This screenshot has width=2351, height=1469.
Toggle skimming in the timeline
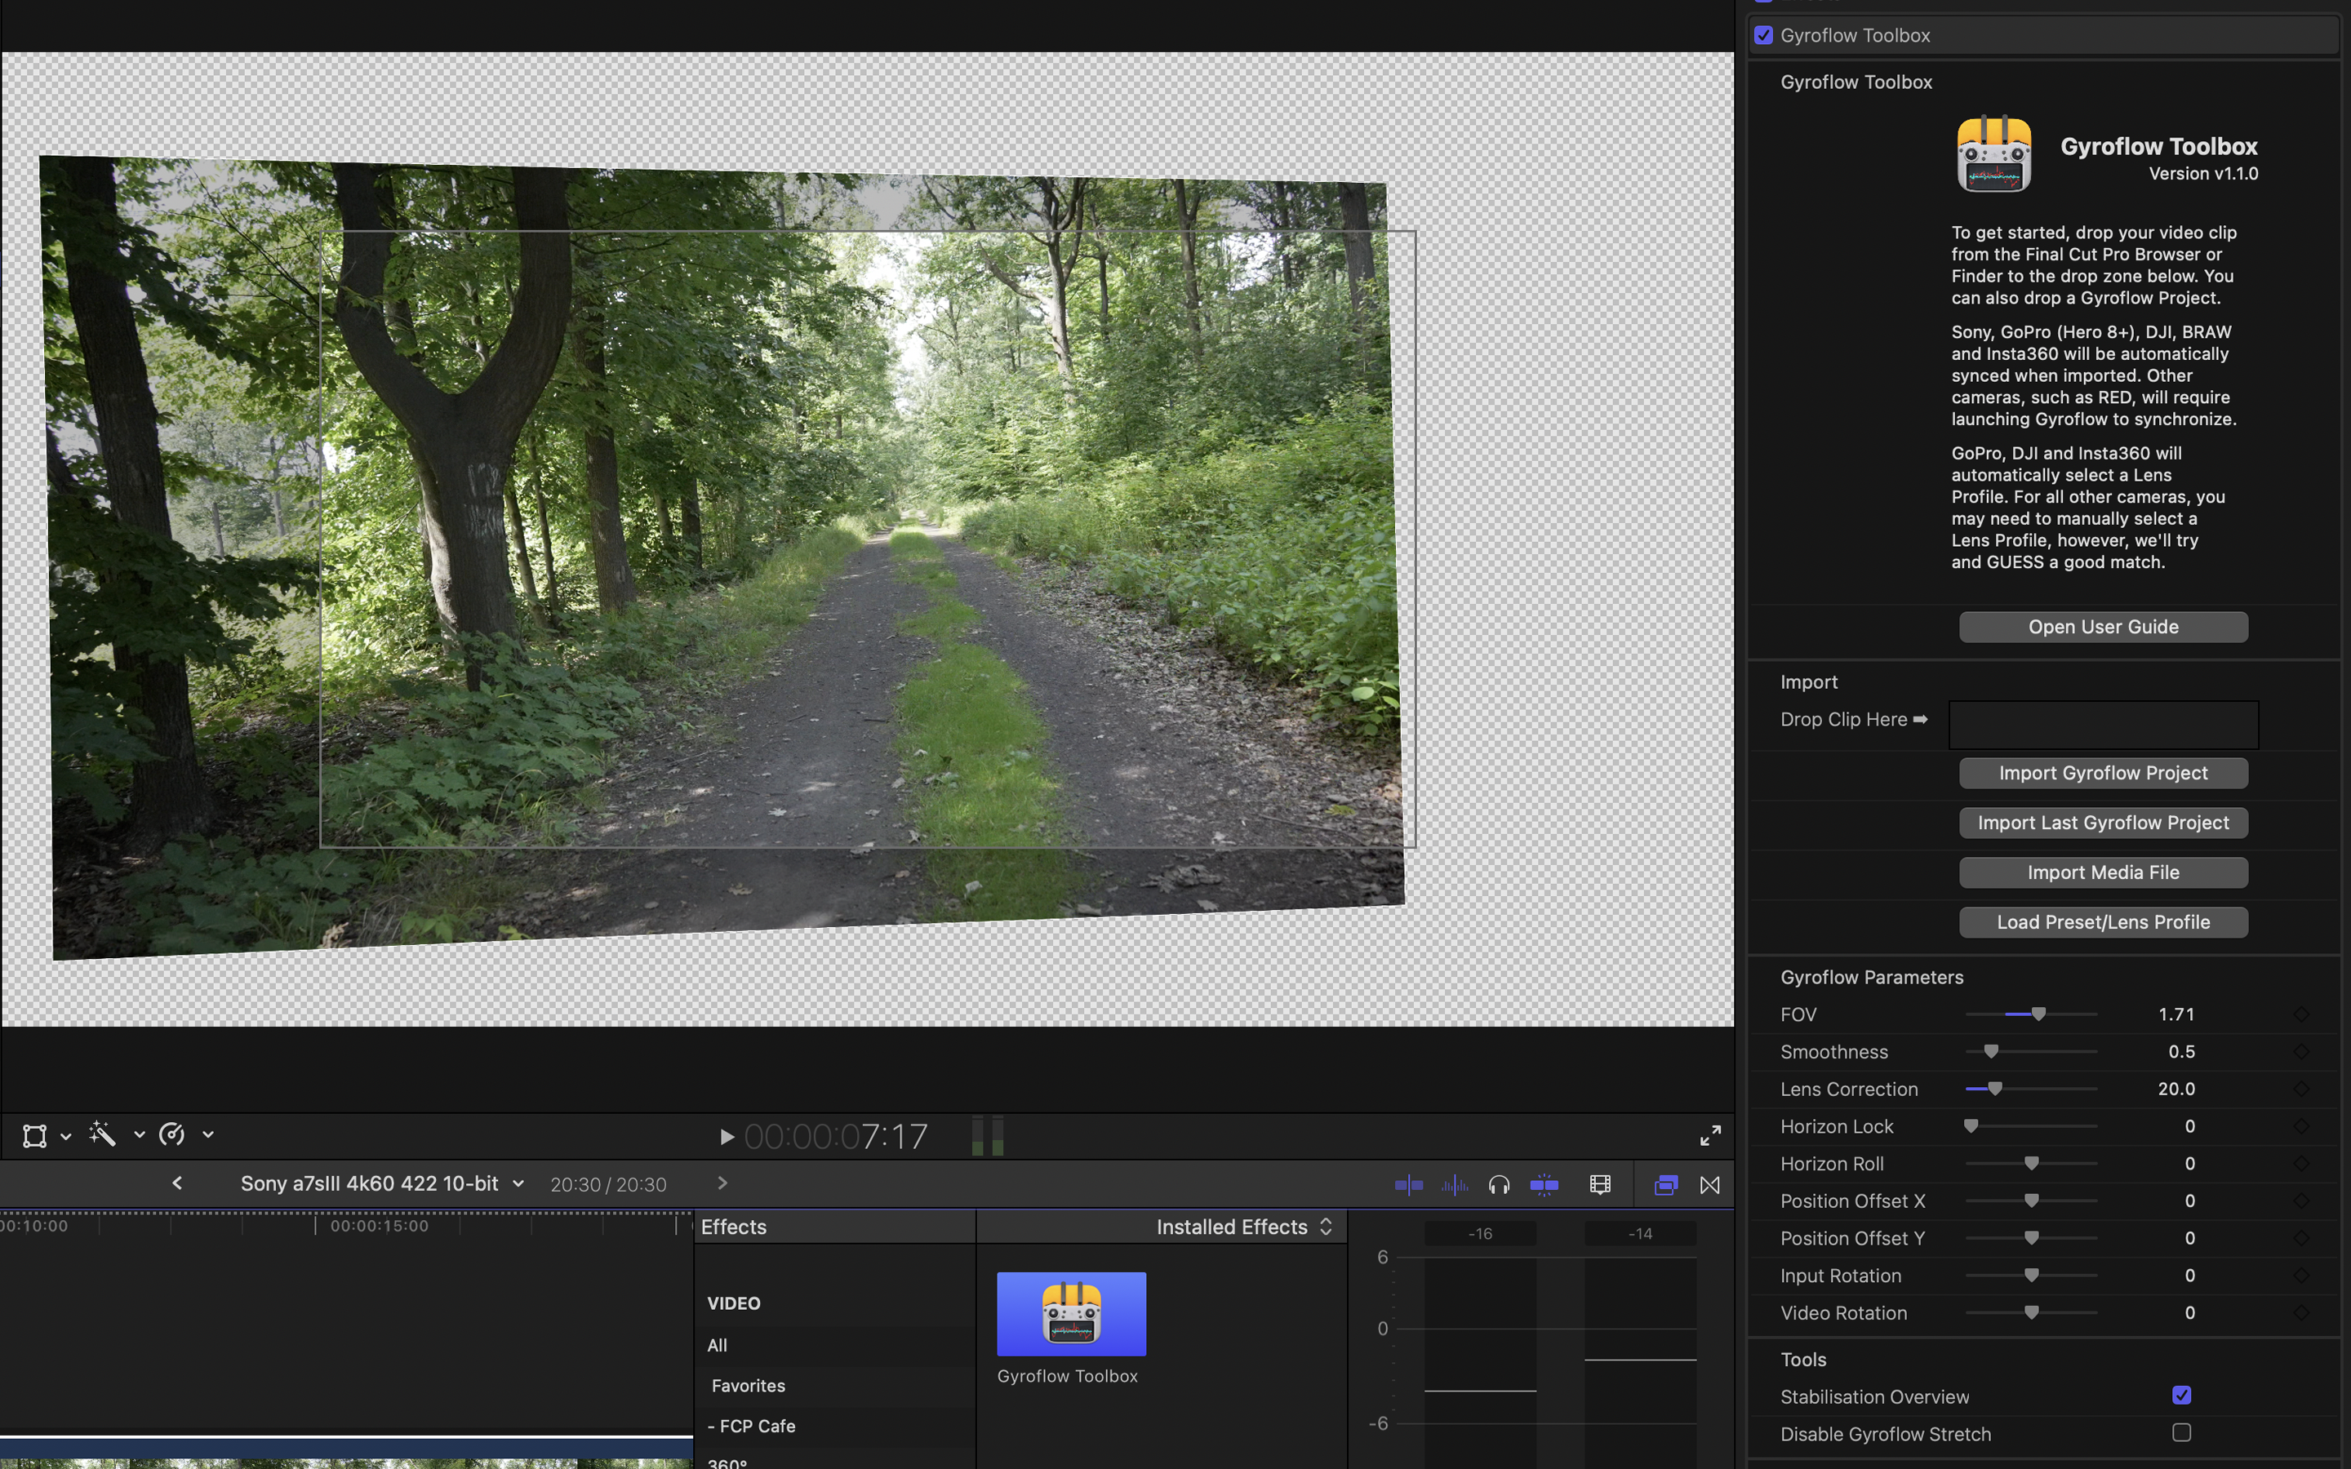(1407, 1184)
